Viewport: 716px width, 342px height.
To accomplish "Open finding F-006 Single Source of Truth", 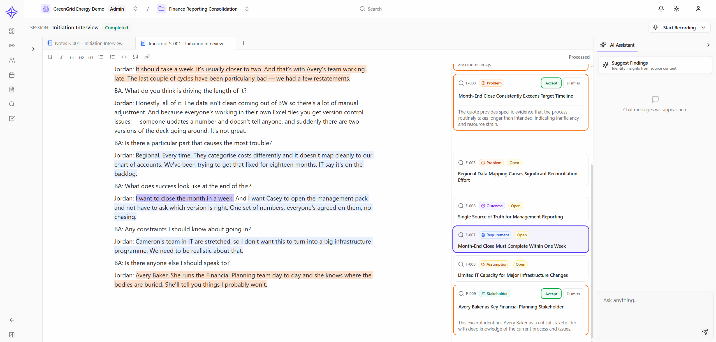I will coord(521,210).
